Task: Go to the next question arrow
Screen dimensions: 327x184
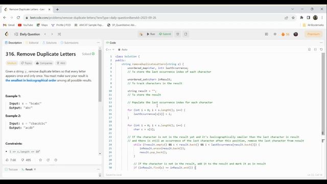Action: pos(52,34)
